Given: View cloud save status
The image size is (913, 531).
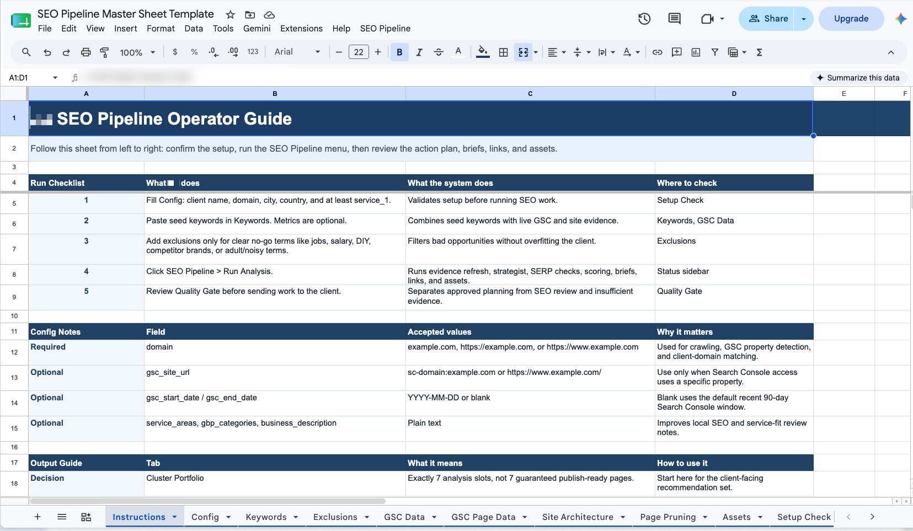Looking at the screenshot, I should (x=269, y=15).
